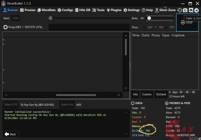Viewport: 201px width, 140px height.
Task: Click the Bots count slider handle
Action: (149, 18)
